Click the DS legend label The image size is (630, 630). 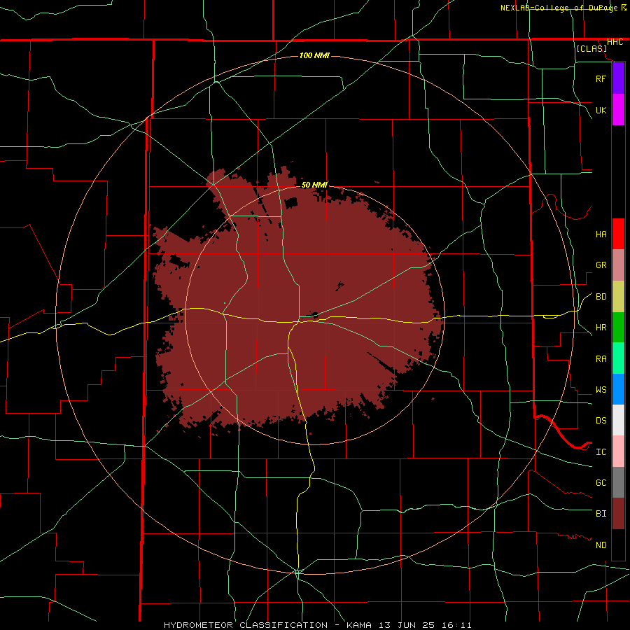pyautogui.click(x=601, y=421)
